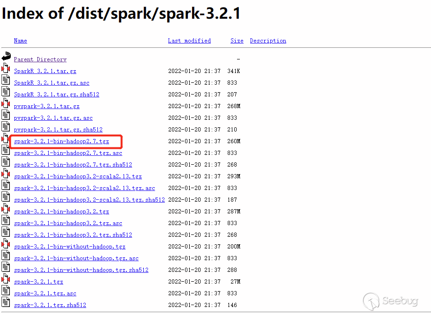The image size is (431, 314).
Task: Open spark-3.2.1-bin-hadoop3.2.tgz.asc link
Action: point(68,223)
